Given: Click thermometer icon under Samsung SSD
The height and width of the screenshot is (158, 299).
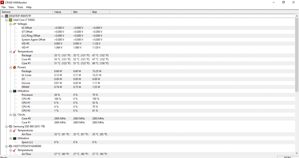Looking at the screenshot, I should click(15, 130).
